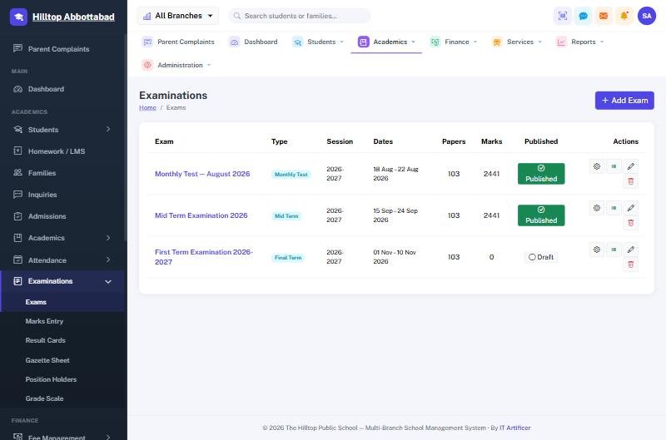Screen dimensions: 666x440
Task: Toggle Draft status of First Term Examination
Action: tap(541, 257)
